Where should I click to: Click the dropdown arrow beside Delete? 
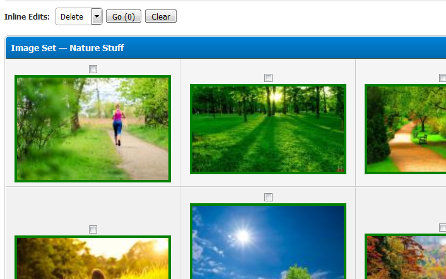point(97,16)
